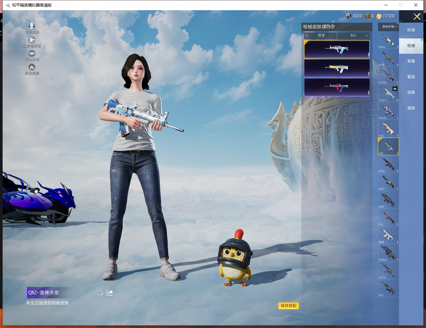
Task: Switch to the 道具 tab
Action: pos(411,108)
